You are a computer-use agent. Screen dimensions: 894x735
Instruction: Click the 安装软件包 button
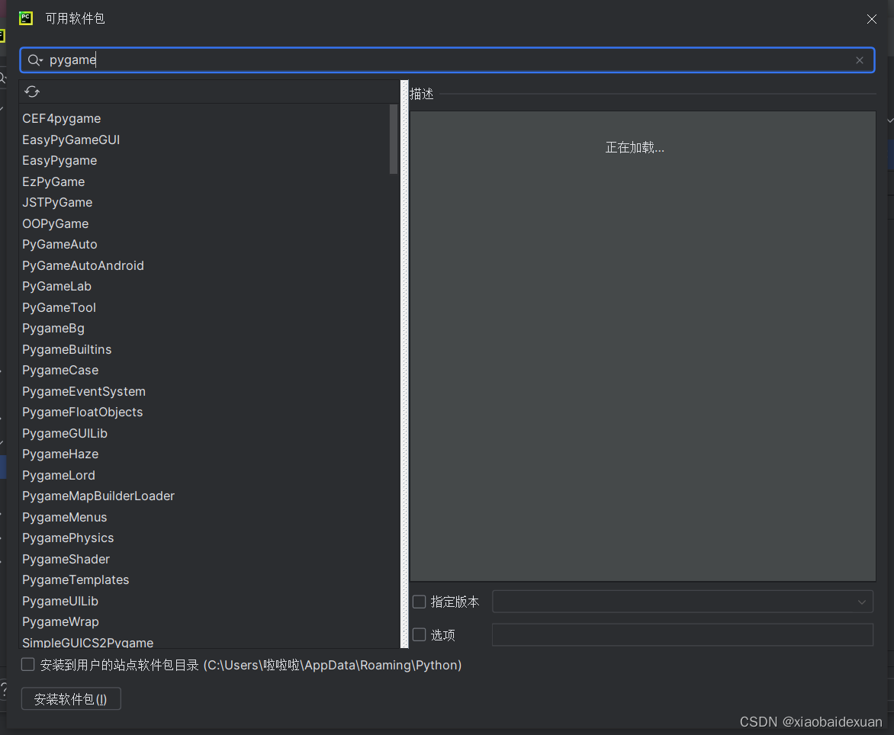pos(71,699)
